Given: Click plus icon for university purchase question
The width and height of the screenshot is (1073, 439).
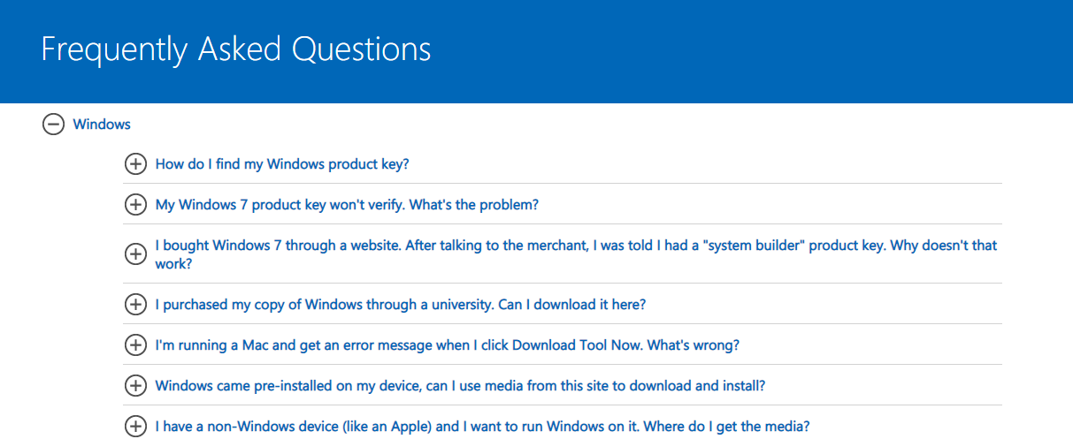Looking at the screenshot, I should pyautogui.click(x=135, y=305).
